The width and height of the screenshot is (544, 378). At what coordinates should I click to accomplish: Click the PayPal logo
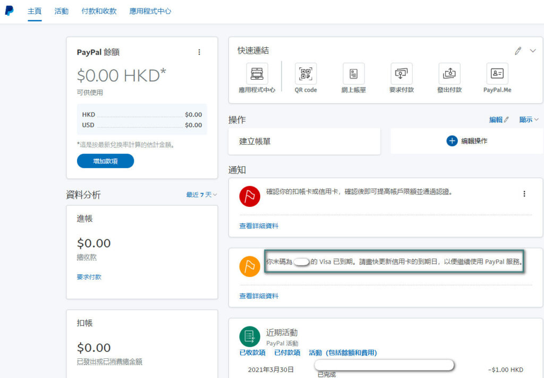click(x=10, y=11)
